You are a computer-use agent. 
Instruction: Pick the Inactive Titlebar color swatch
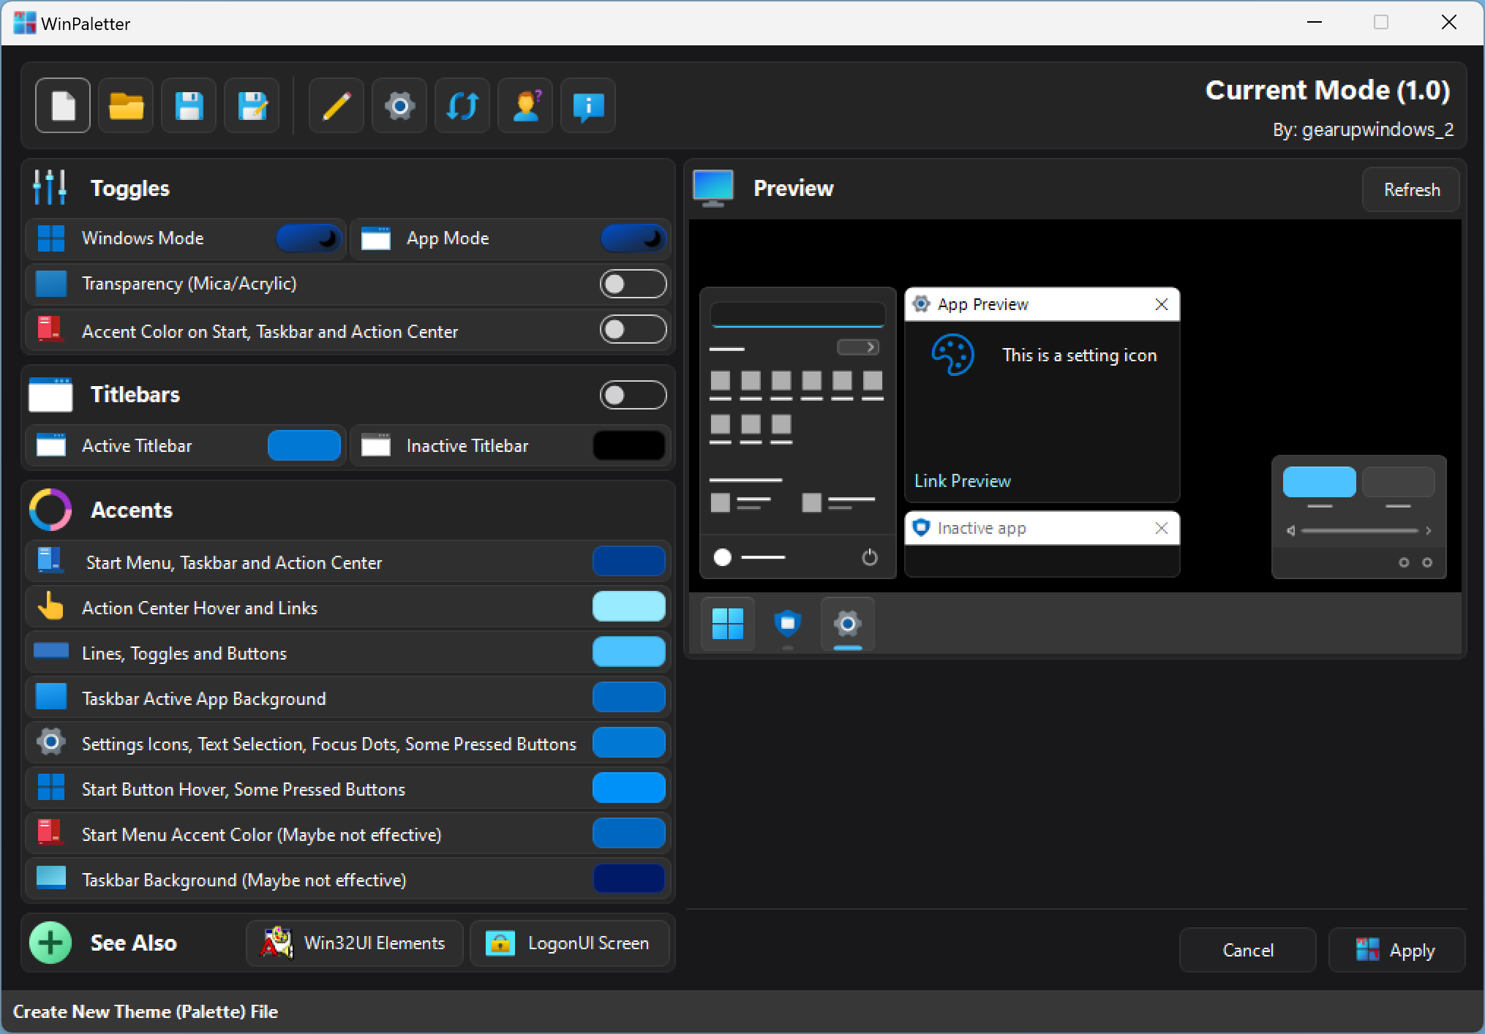(629, 445)
